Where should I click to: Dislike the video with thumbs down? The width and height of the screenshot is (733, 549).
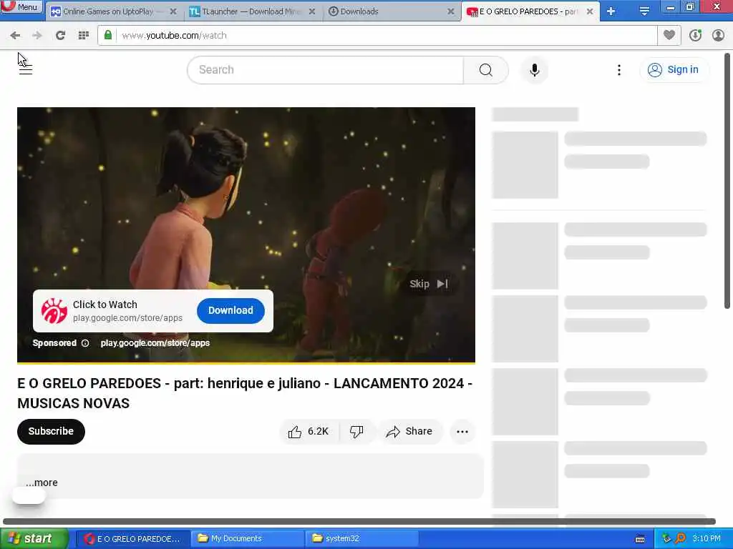[356, 431]
